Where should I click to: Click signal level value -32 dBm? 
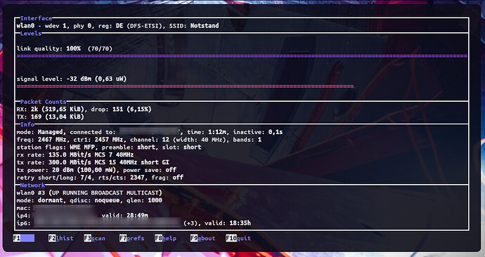(79, 79)
